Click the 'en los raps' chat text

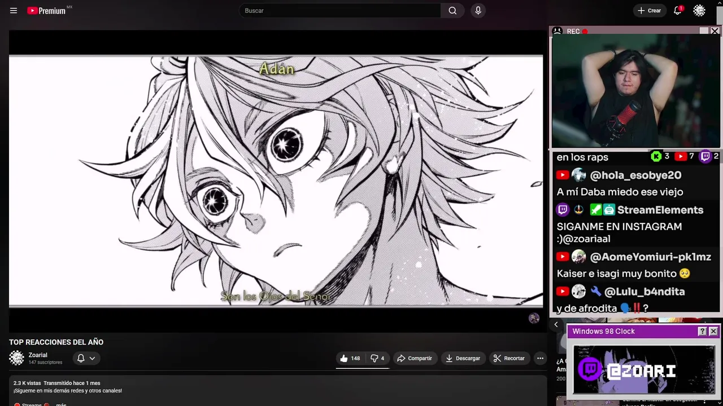582,157
